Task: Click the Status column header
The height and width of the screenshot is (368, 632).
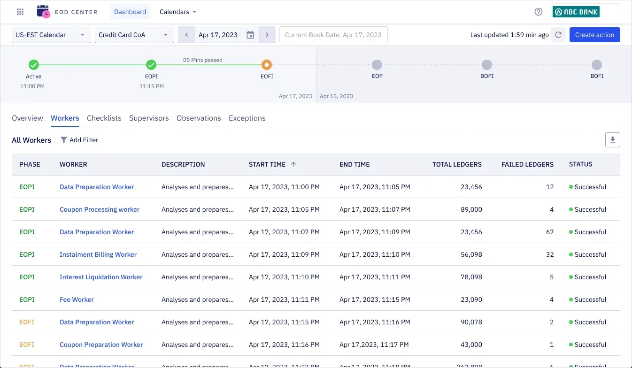Action: tap(581, 164)
